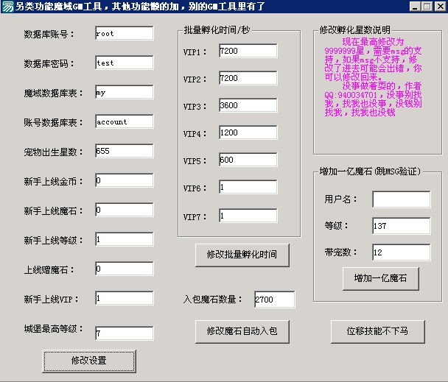Click the 增加一亿魔石 button
The width and height of the screenshot is (448, 382).
coord(380,278)
